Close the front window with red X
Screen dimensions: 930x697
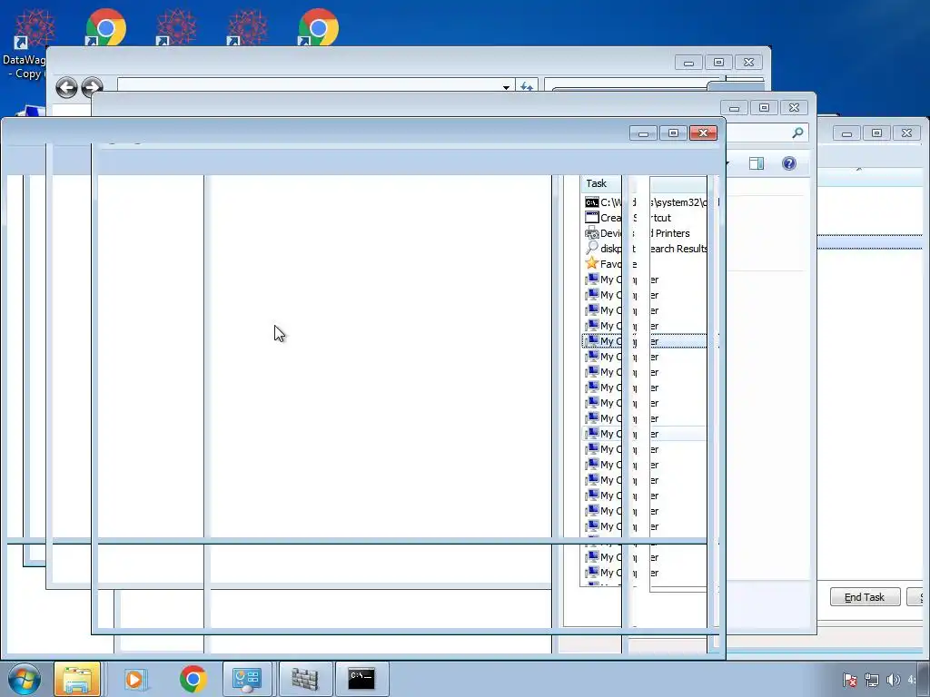pos(703,133)
